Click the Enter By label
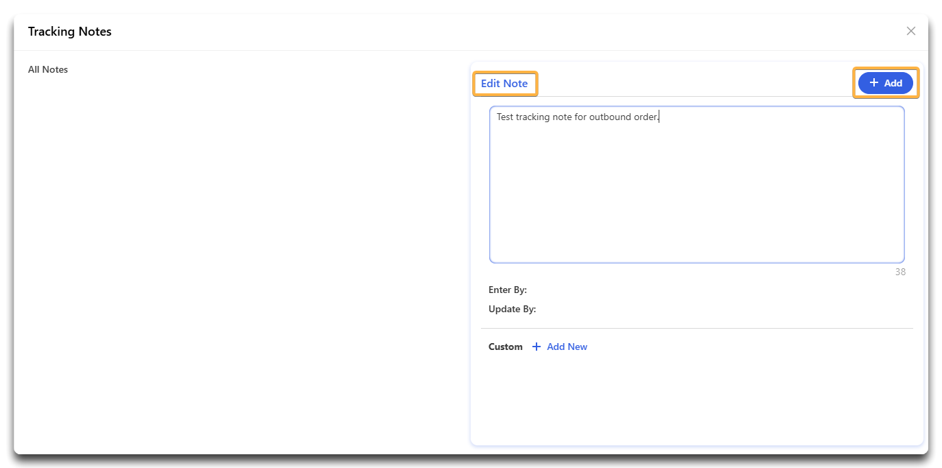Image resolution: width=942 pixels, height=468 pixels. [x=508, y=290]
